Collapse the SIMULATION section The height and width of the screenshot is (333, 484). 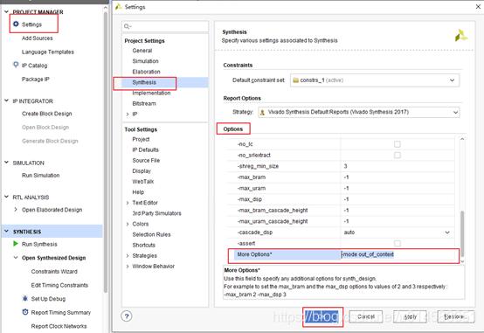pos(6,163)
